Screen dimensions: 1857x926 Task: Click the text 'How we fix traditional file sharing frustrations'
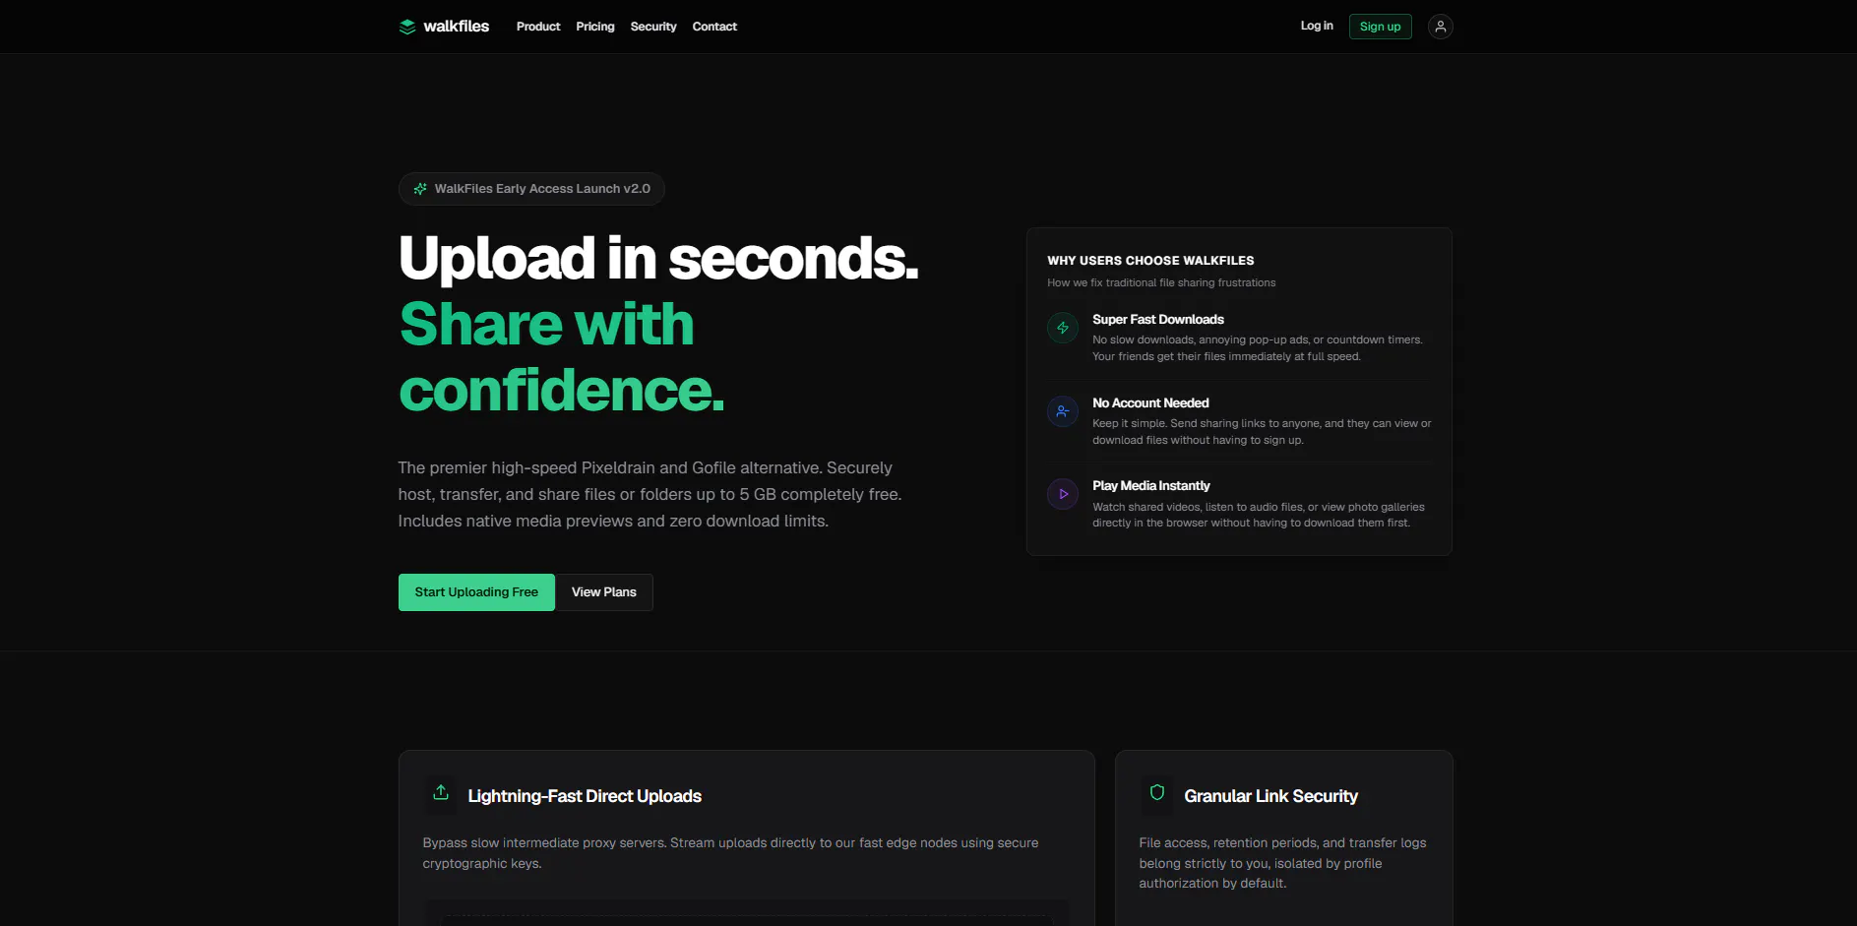(1161, 282)
